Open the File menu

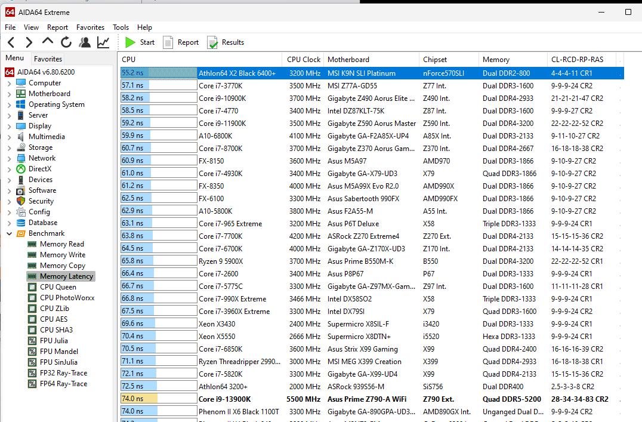[x=10, y=27]
